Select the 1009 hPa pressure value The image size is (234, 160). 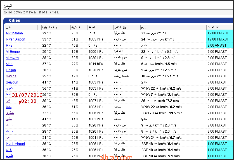point(96,52)
